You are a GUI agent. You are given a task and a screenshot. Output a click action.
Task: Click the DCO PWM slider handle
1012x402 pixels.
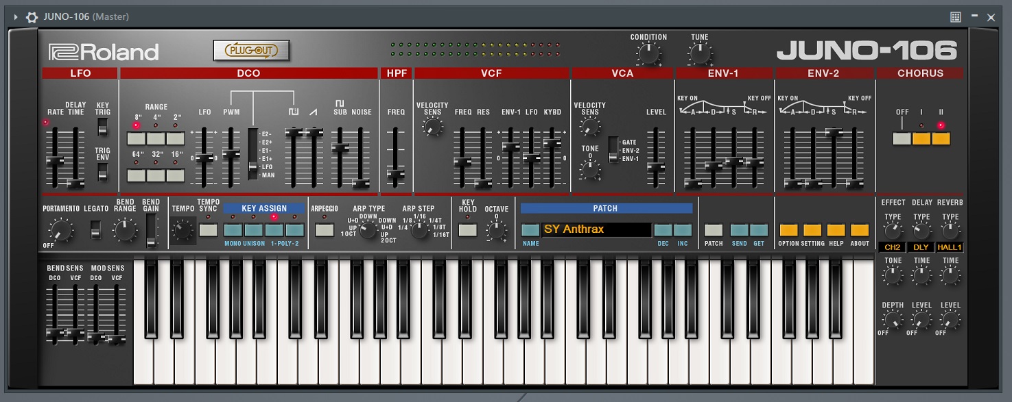(x=231, y=153)
